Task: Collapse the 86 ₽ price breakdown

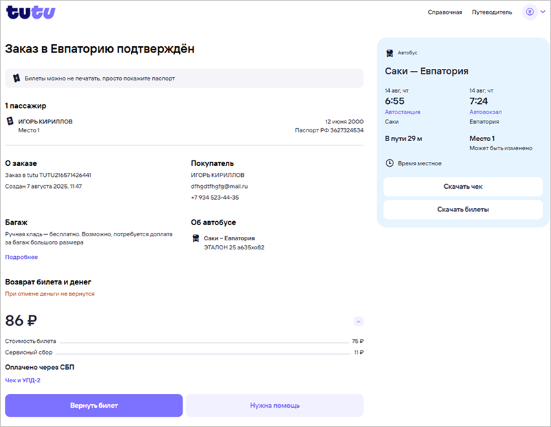Action: point(358,322)
